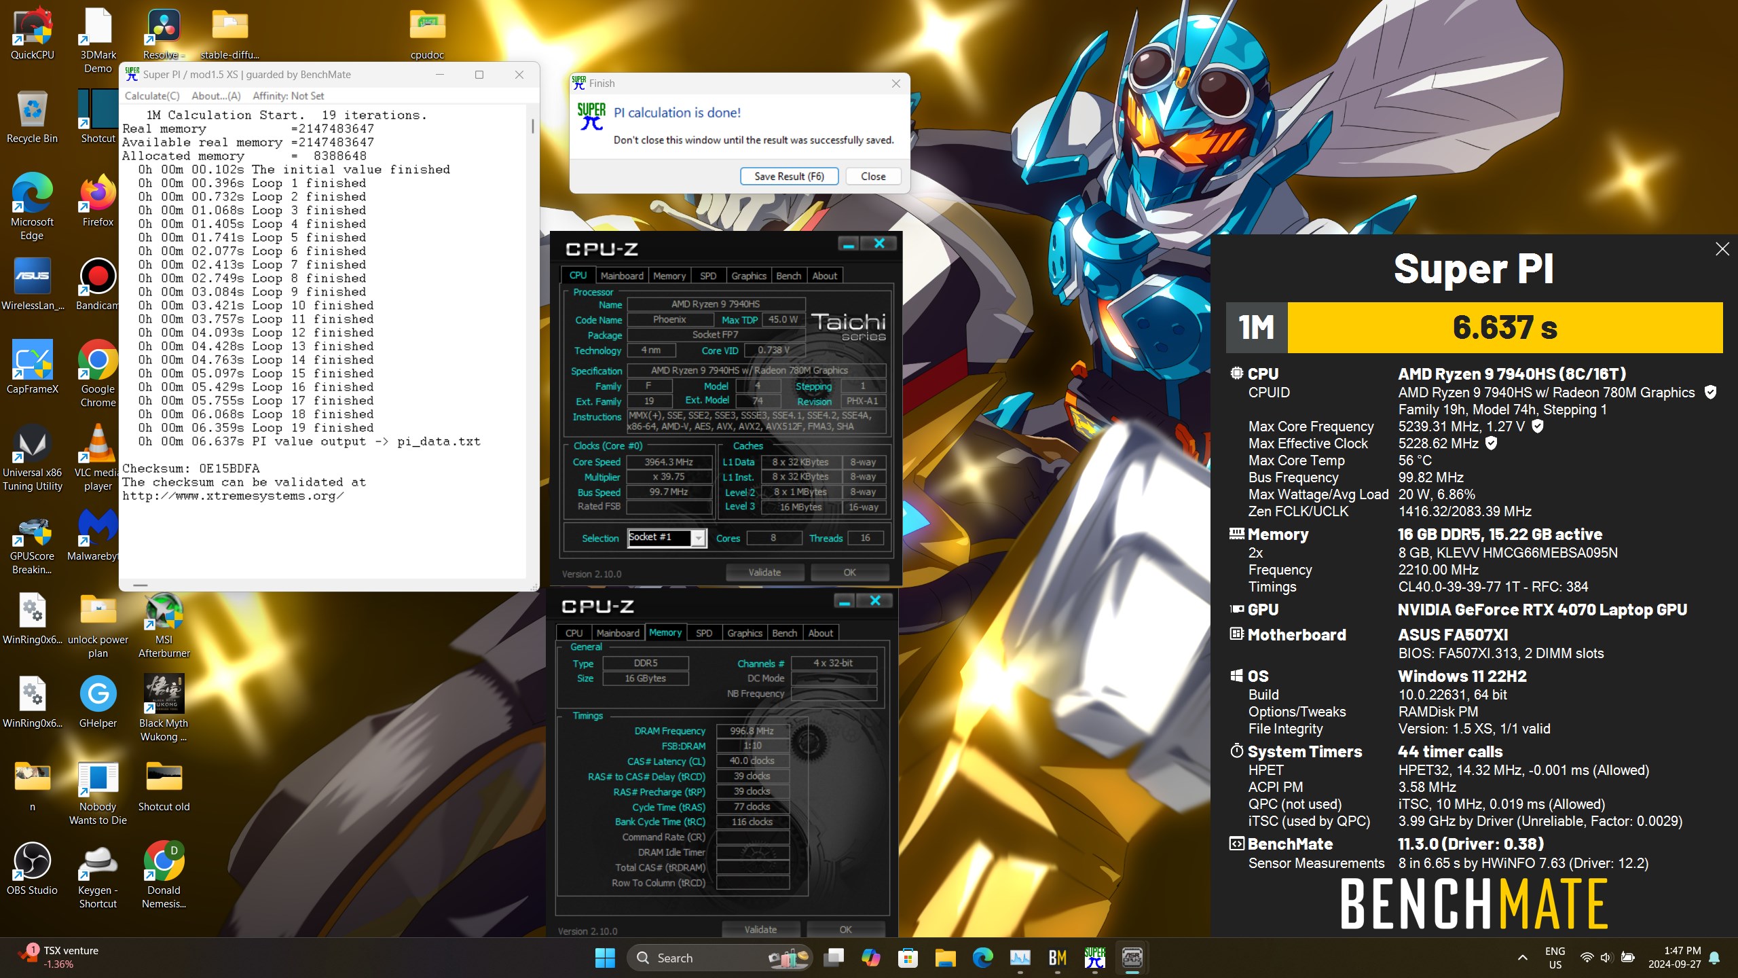Open Universal x86 Tuning Utility
Viewport: 1738px width, 978px height.
32,458
